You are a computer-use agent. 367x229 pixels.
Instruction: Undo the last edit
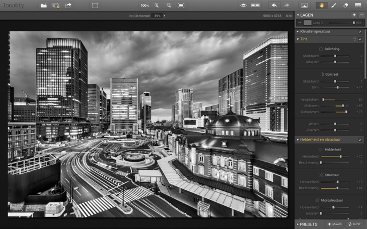[x=275, y=5]
